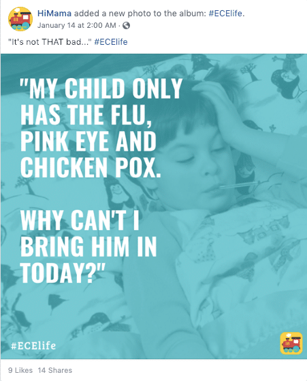Open the January 14 at 2:00 AM timestamp
Viewport: 307px width, 381px height.
coord(77,25)
